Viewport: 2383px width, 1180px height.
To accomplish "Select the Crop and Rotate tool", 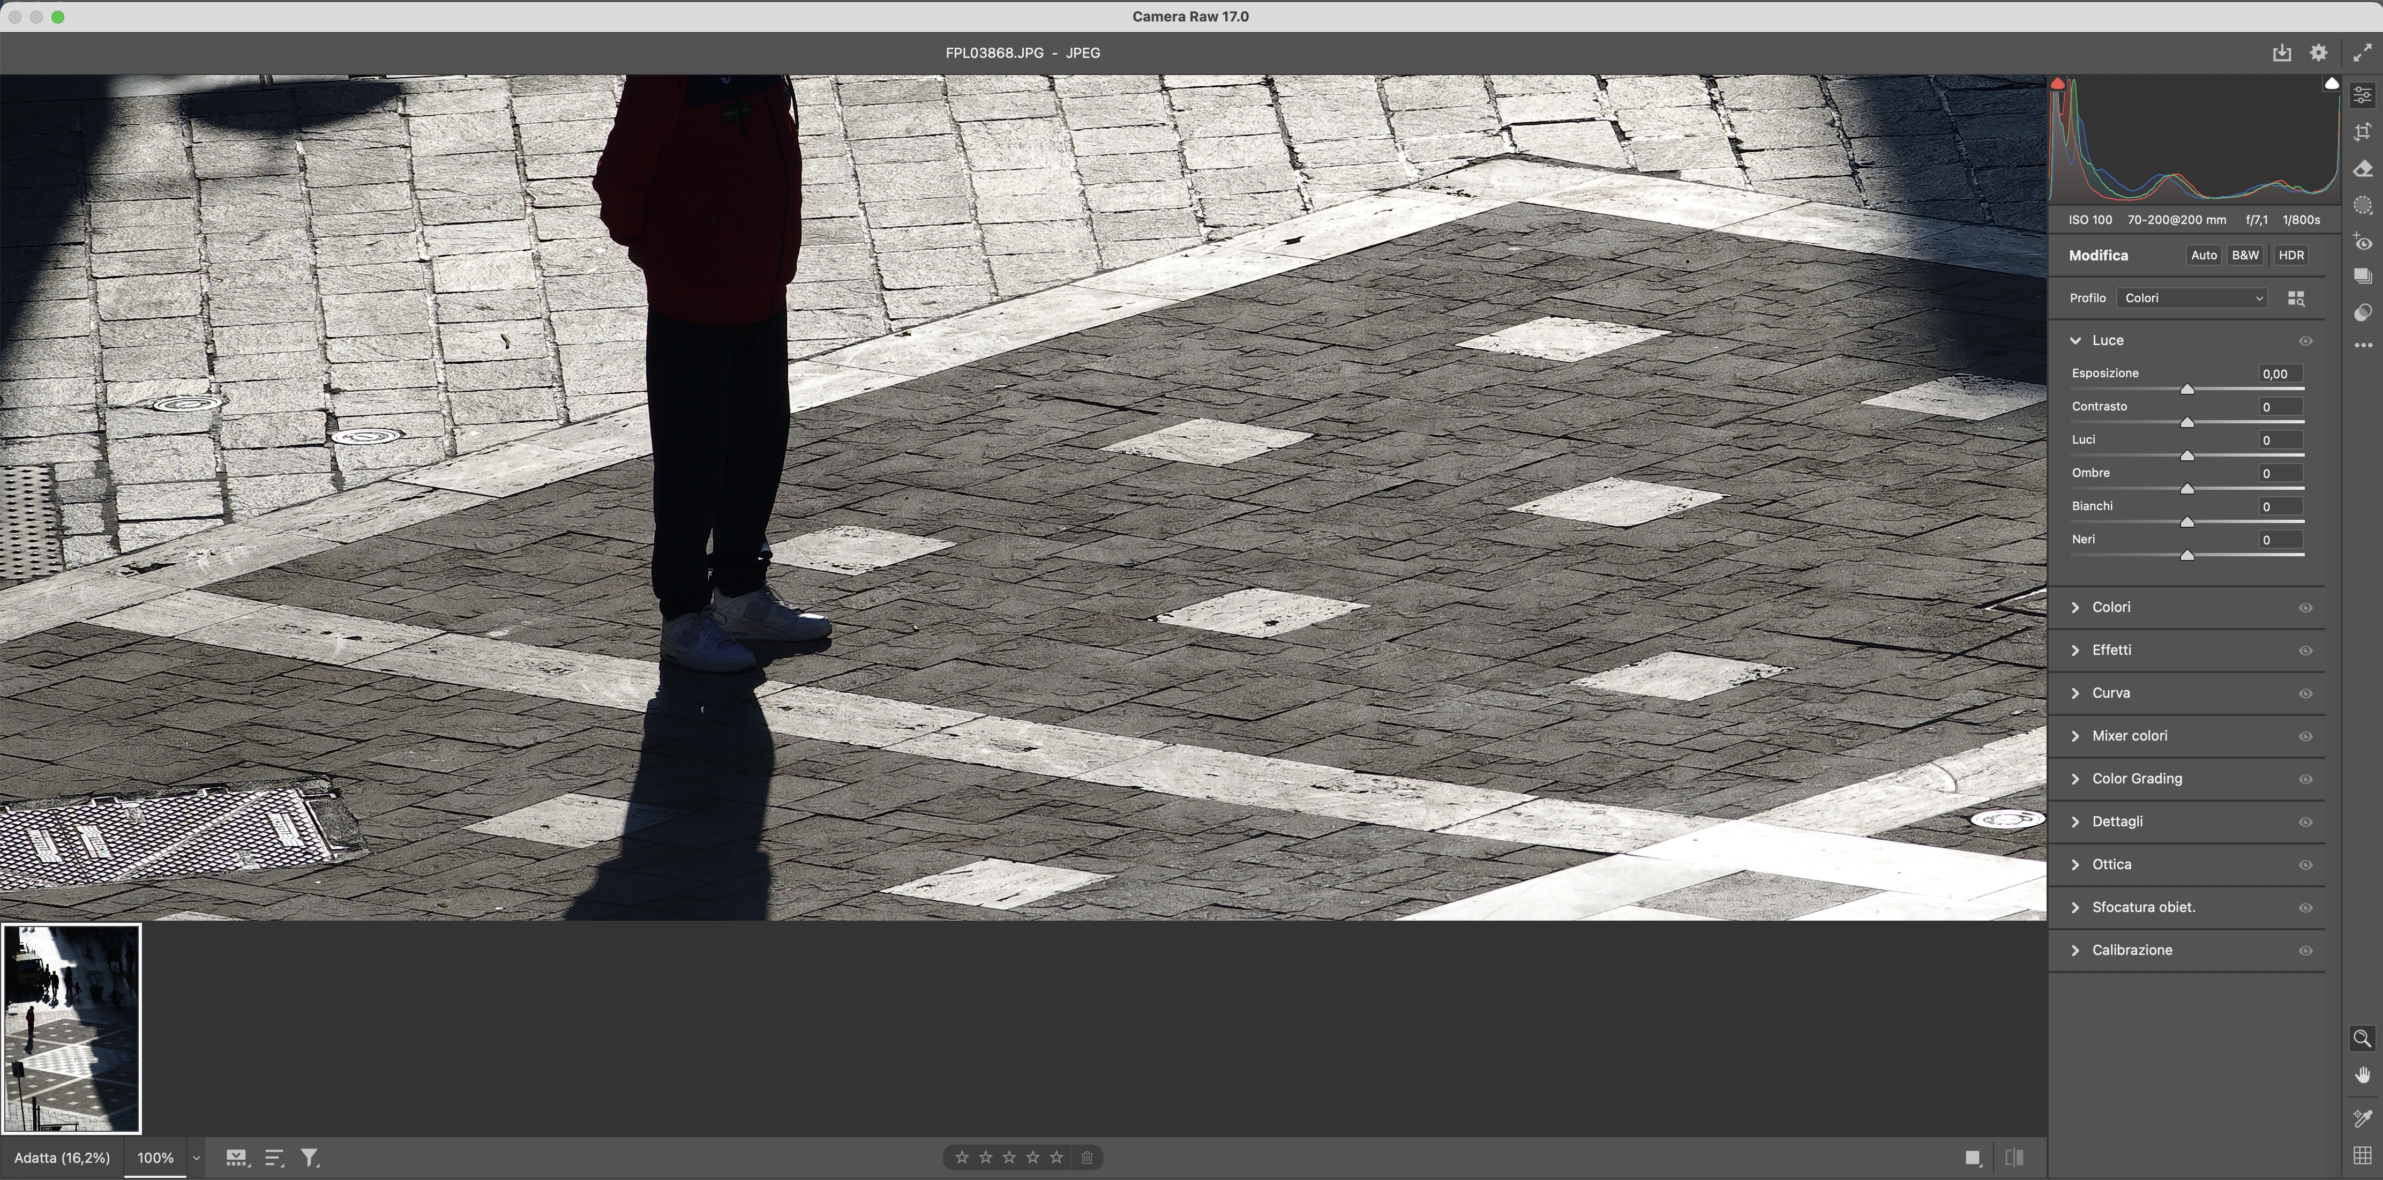I will point(2363,131).
